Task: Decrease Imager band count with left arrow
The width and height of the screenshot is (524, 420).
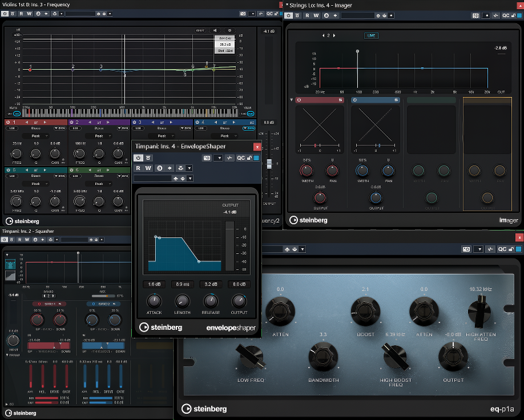Action: [x=323, y=35]
